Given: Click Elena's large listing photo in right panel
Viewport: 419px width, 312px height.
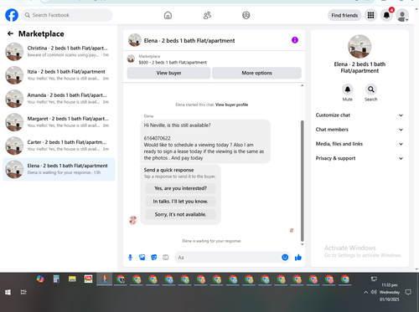Looking at the screenshot, I should click(x=360, y=47).
